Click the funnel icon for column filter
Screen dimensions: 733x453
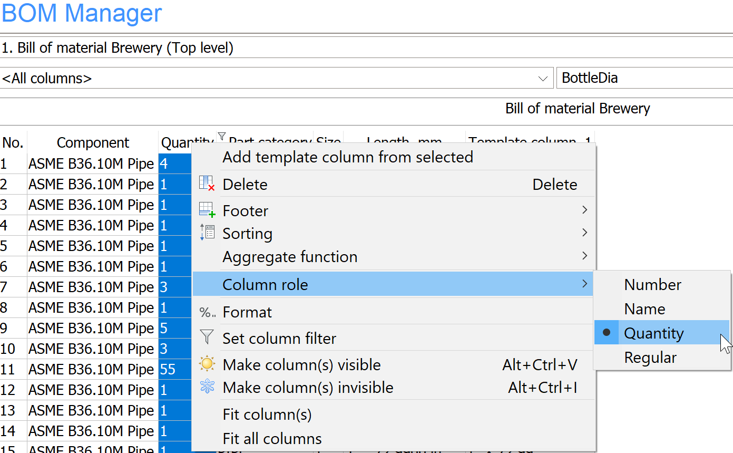pyautogui.click(x=207, y=338)
